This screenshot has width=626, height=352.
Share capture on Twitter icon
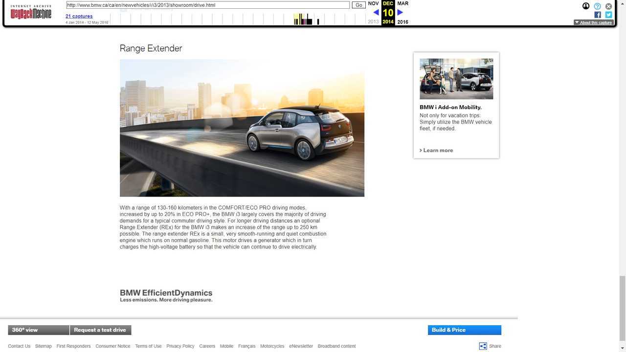[608, 15]
